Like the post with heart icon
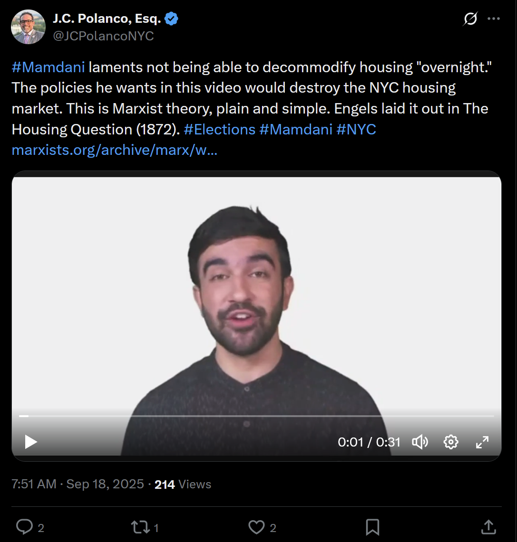This screenshot has width=517, height=542. point(256,527)
